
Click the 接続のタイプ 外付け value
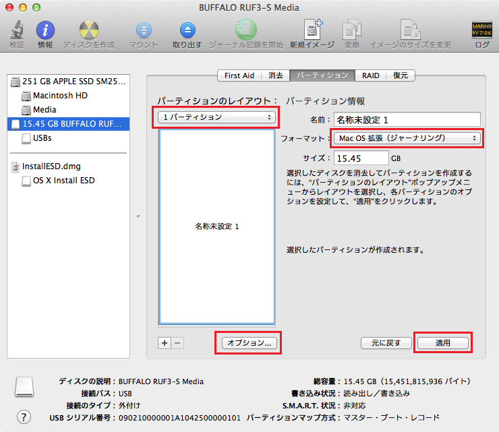click(129, 406)
